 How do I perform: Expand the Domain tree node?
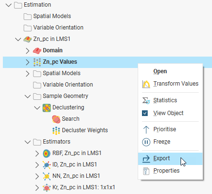(x=28, y=50)
